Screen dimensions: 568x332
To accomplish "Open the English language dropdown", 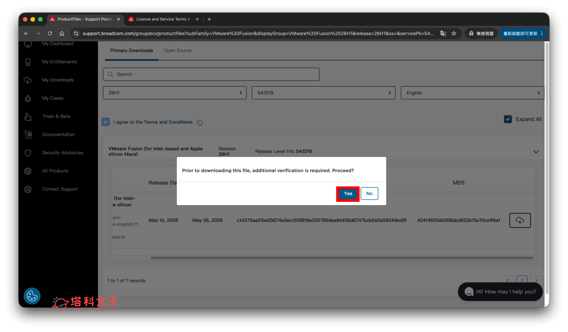I will (x=472, y=93).
